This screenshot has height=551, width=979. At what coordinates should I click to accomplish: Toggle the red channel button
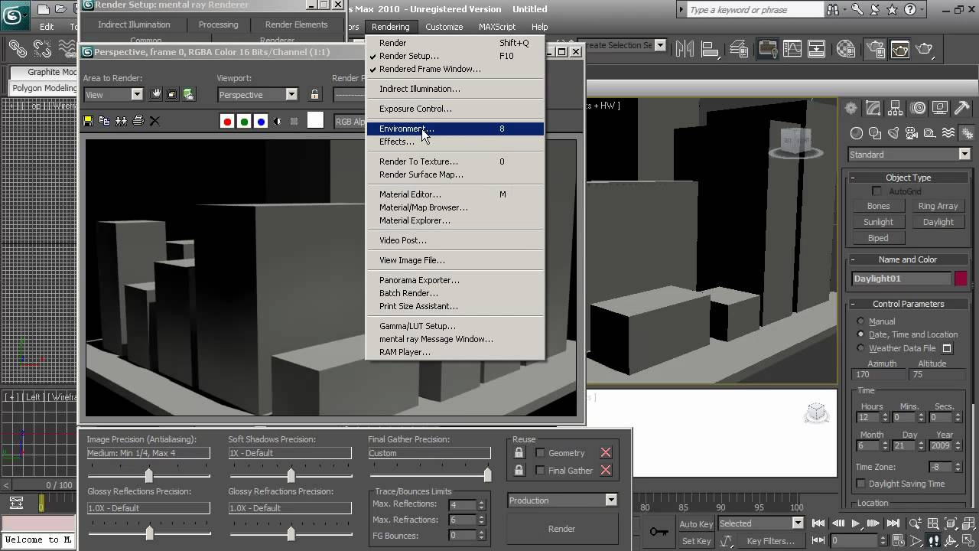click(x=227, y=121)
